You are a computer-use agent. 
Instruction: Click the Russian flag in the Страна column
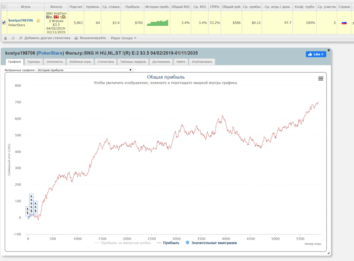point(344,23)
